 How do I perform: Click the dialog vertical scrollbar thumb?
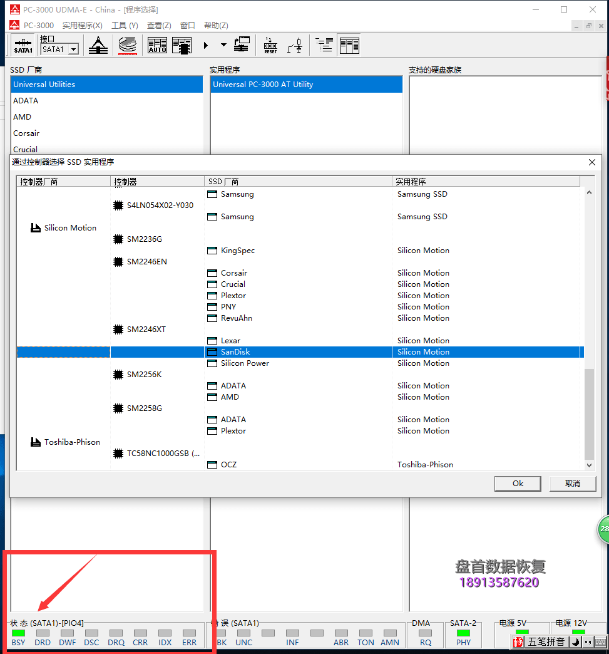pos(589,414)
